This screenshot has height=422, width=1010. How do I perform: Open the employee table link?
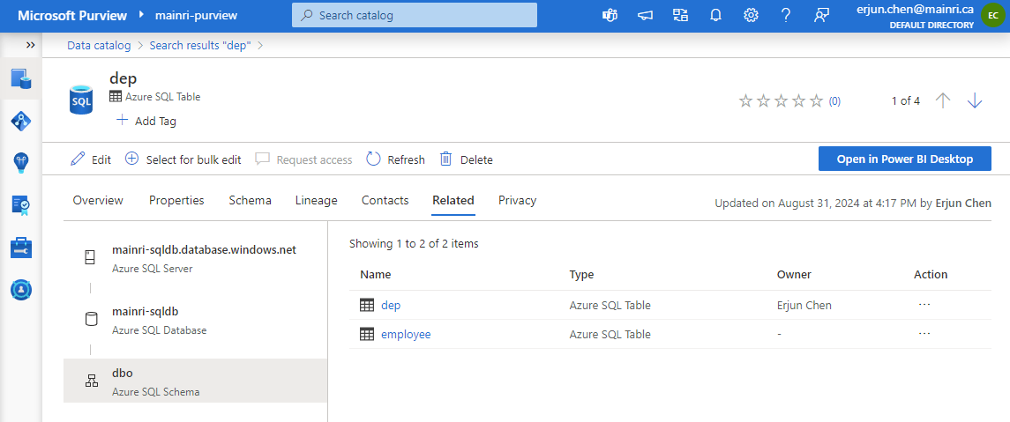(x=406, y=334)
